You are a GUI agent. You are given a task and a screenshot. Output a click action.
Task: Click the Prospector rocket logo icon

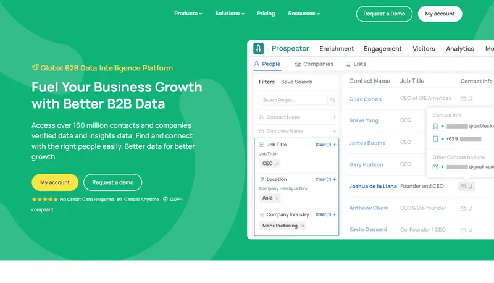[x=258, y=49]
